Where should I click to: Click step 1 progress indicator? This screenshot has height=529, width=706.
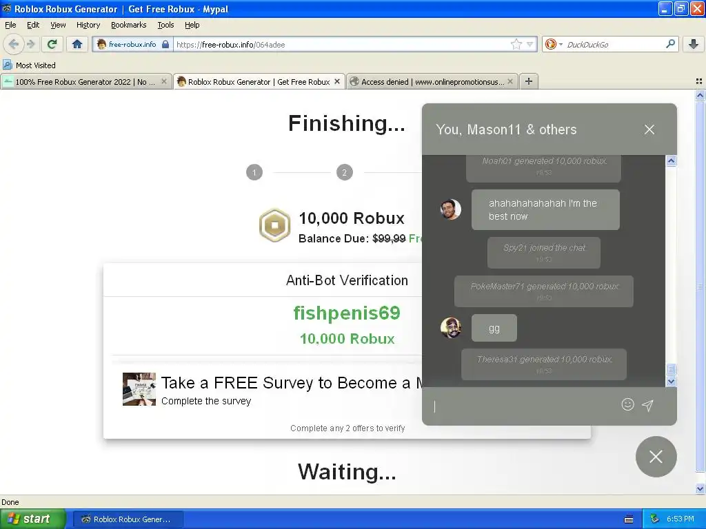(x=254, y=172)
